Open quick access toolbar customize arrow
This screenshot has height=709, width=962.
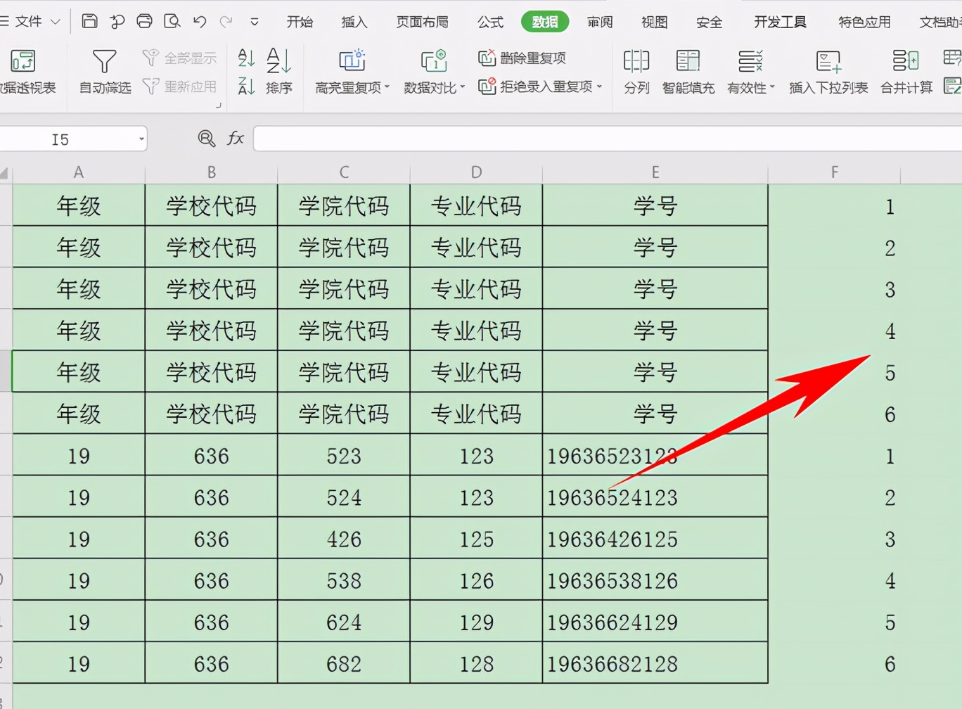coord(255,23)
